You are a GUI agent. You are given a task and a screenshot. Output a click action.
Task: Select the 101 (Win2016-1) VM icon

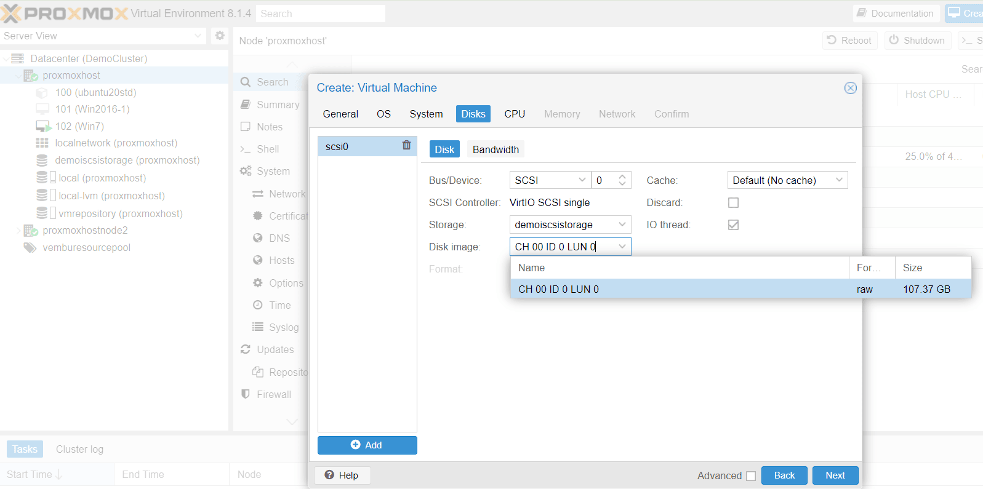click(x=42, y=109)
